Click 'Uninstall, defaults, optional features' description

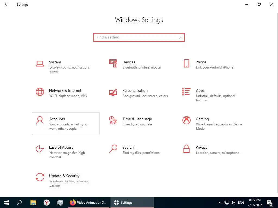[x=215, y=98]
